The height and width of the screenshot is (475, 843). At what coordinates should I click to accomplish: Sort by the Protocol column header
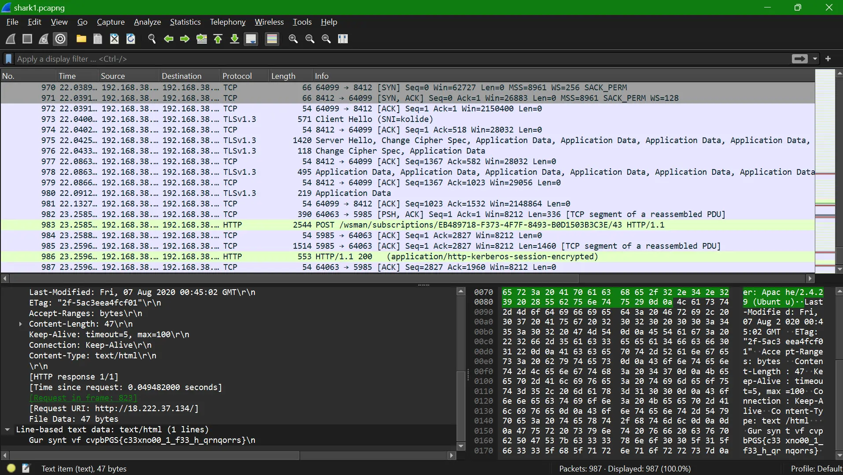coord(244,76)
